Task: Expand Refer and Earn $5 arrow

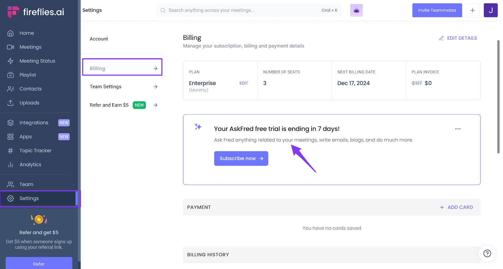Action: (x=155, y=105)
